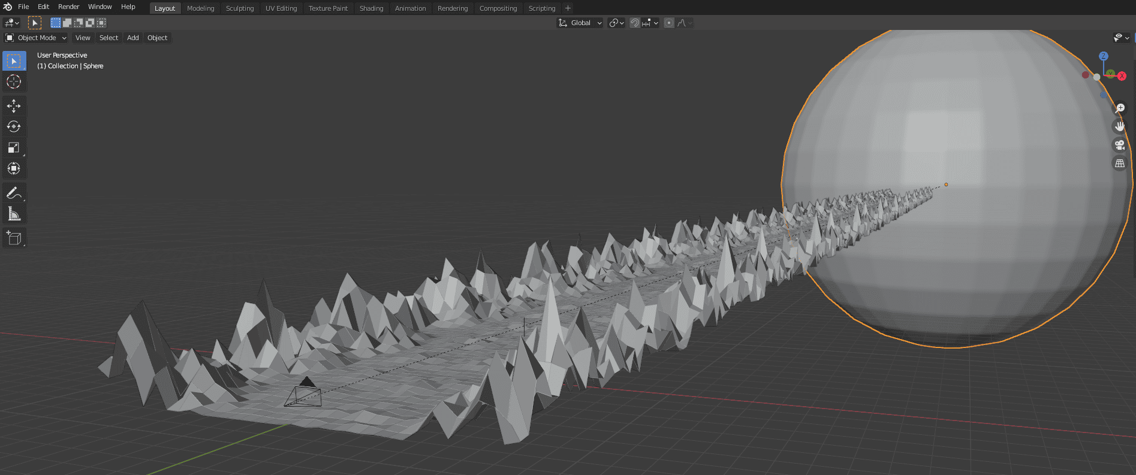
Task: Select the Move tool in toolbar
Action: tap(14, 106)
